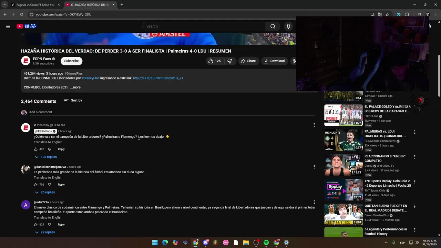
Task: Translate pinned ESPNFans comment to English
Action: [x=48, y=142]
